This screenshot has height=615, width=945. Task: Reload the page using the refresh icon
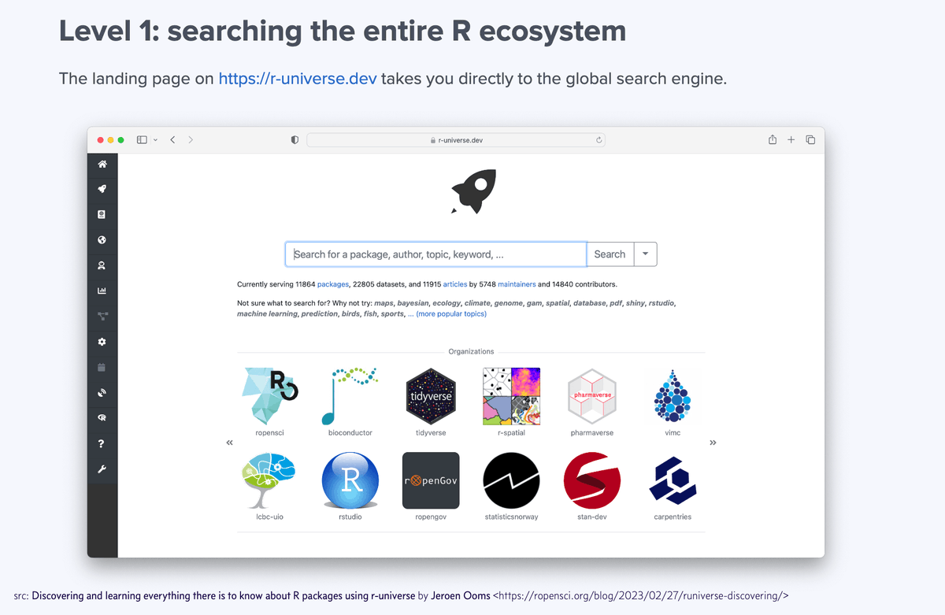[599, 140]
